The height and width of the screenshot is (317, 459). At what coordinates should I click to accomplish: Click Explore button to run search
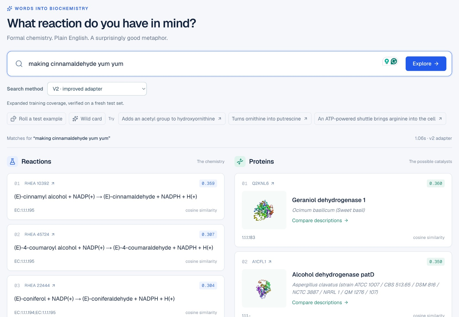click(426, 64)
